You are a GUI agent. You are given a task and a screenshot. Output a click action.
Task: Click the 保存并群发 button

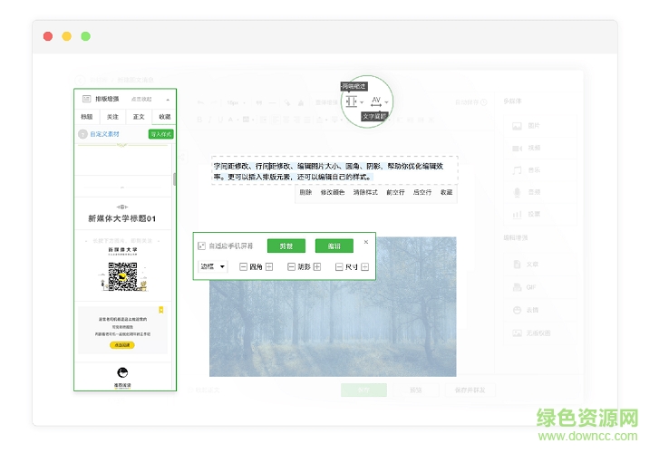click(470, 390)
